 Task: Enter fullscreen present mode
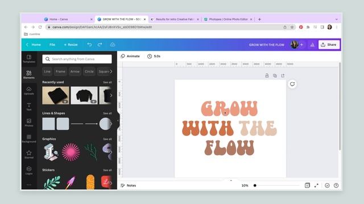(316, 185)
